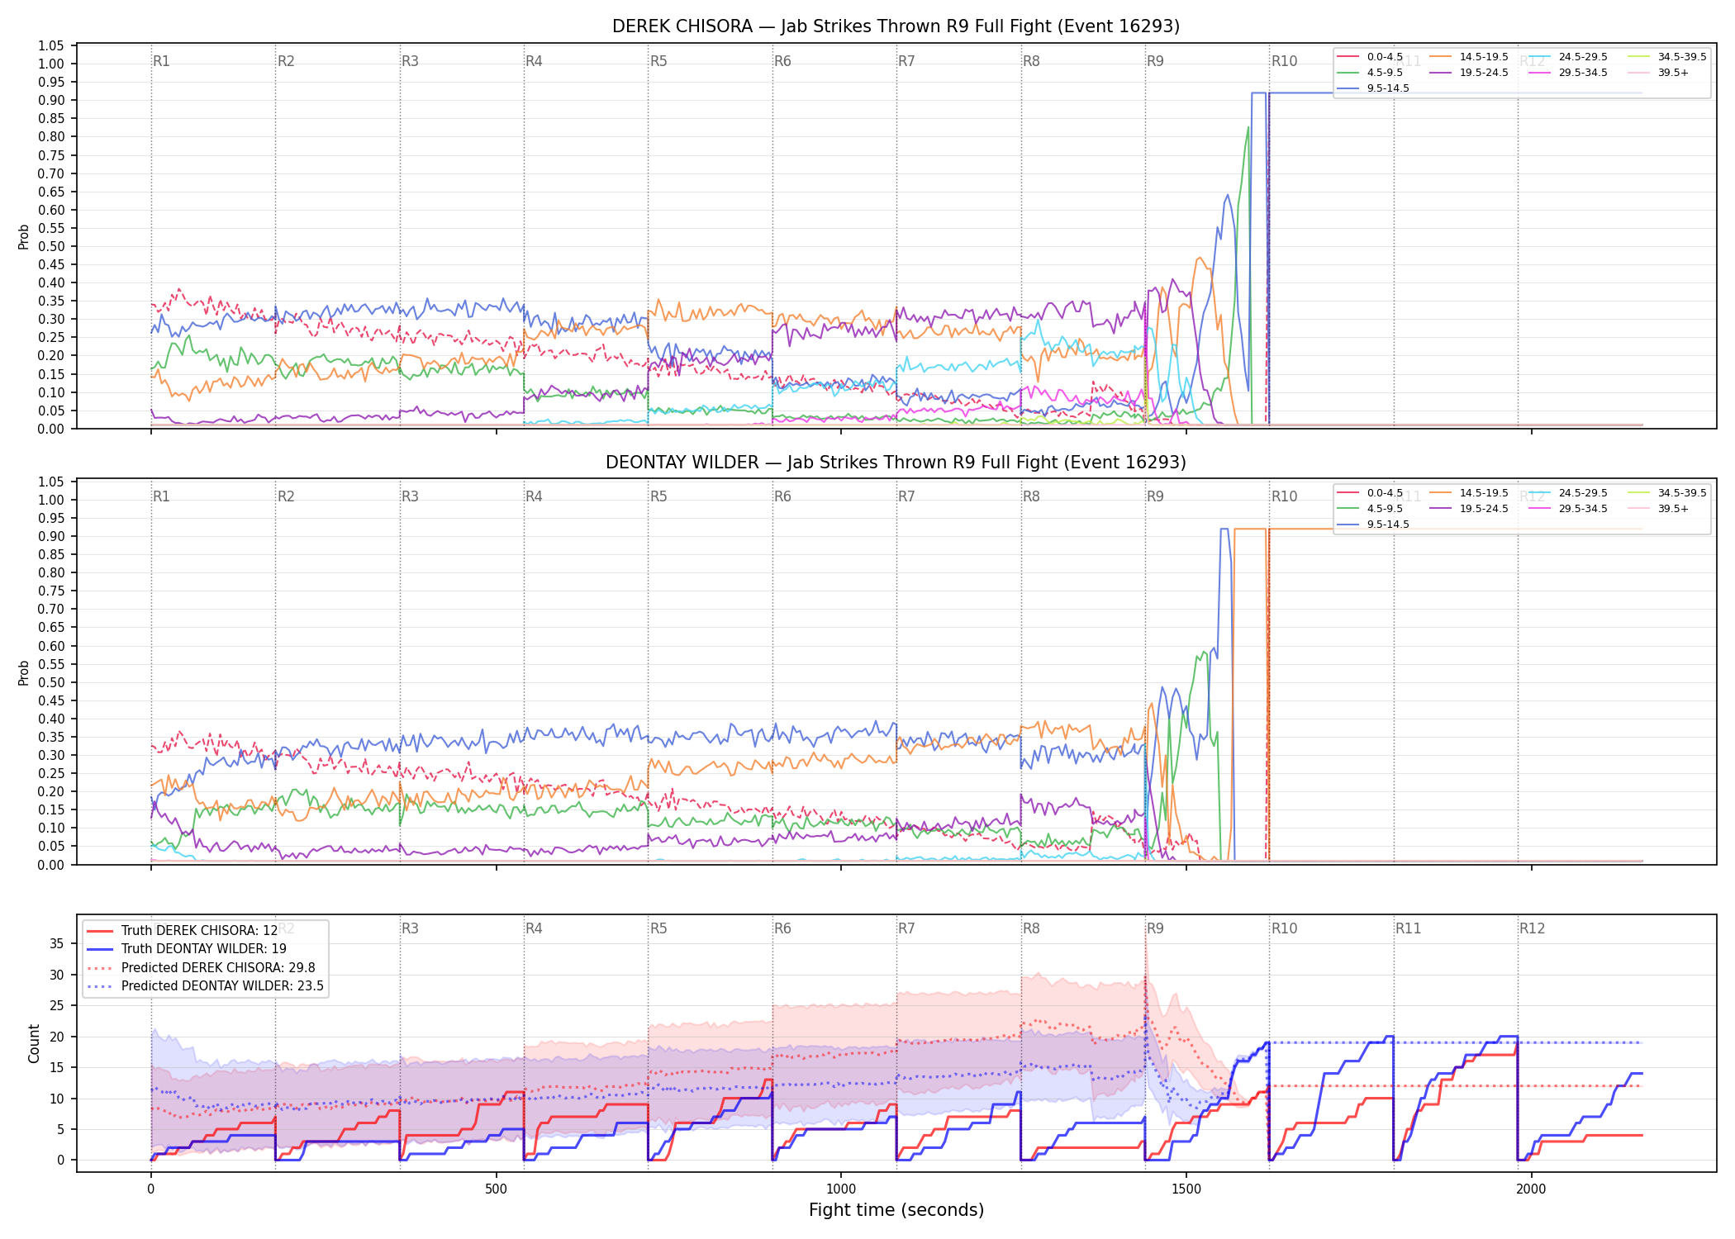This screenshot has width=1735, height=1239.
Task: Click the R10 round label in Chisora chart
Action: (1284, 61)
